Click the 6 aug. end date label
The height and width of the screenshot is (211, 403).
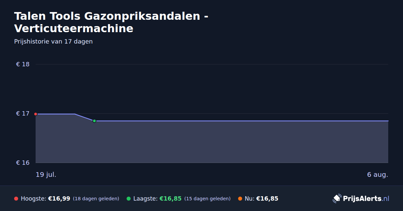(377, 174)
